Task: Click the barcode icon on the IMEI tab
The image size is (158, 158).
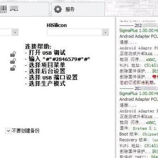Action: pos(3,9)
